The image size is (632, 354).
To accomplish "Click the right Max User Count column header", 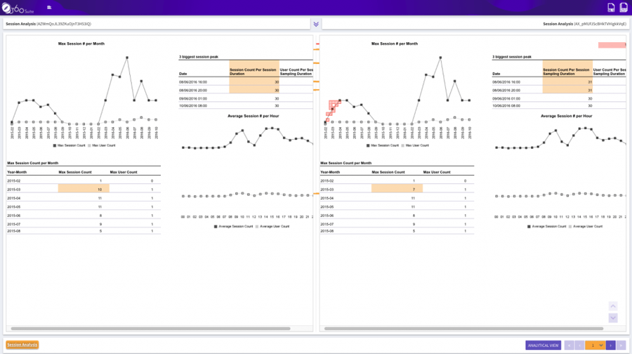I will coord(437,172).
